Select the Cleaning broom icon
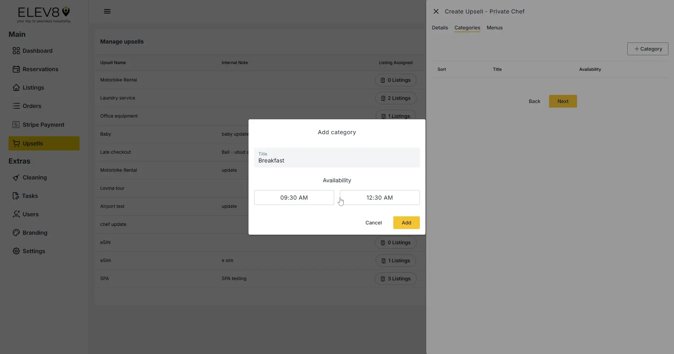 pos(16,177)
